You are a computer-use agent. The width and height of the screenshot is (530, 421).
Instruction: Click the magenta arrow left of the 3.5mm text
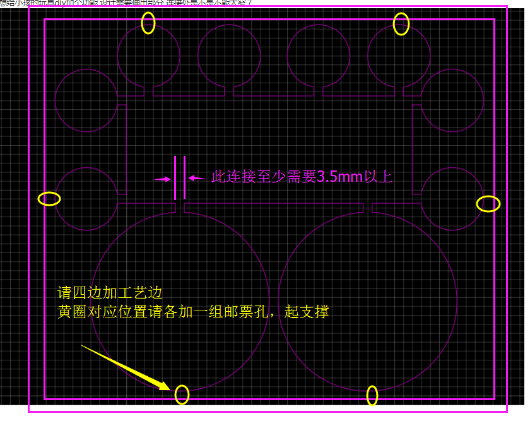(x=197, y=178)
